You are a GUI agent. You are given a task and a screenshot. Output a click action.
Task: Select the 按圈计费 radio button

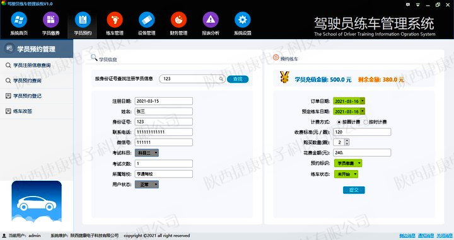339,122
